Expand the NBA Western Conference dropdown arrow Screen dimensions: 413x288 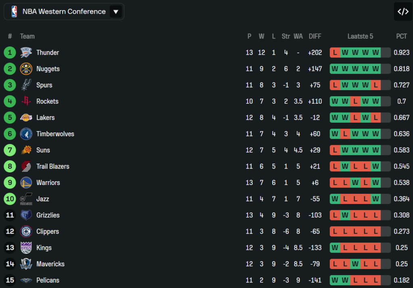116,12
